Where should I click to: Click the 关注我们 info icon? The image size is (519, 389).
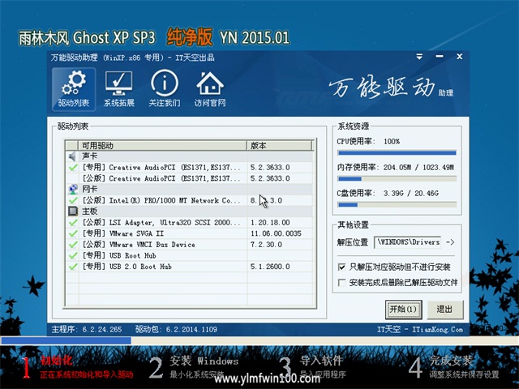pos(165,88)
